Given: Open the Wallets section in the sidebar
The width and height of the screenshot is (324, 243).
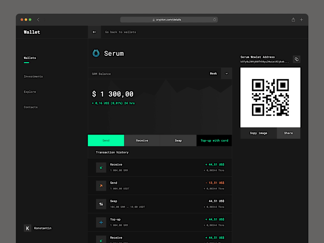Looking at the screenshot, I should (30, 58).
